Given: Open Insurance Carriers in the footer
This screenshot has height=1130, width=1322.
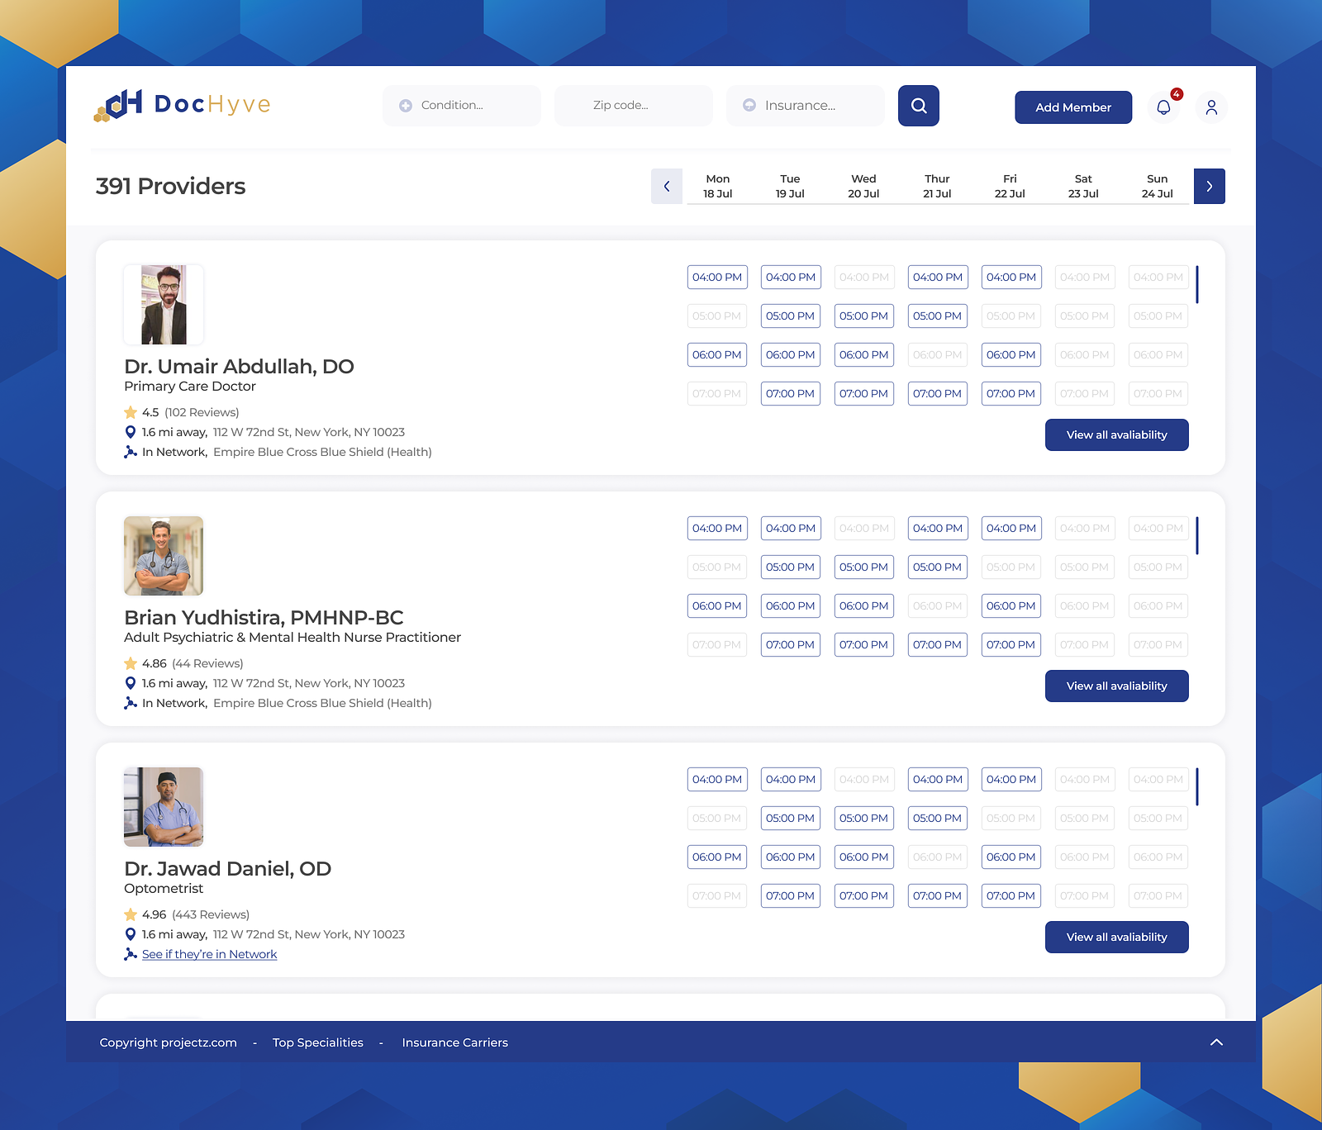Looking at the screenshot, I should (x=454, y=1042).
